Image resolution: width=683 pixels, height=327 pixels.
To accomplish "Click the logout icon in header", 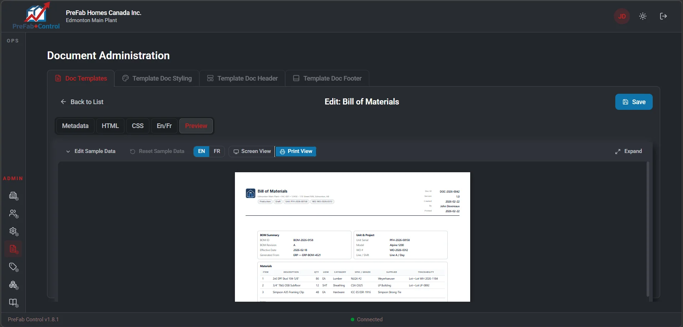I will pyautogui.click(x=663, y=16).
